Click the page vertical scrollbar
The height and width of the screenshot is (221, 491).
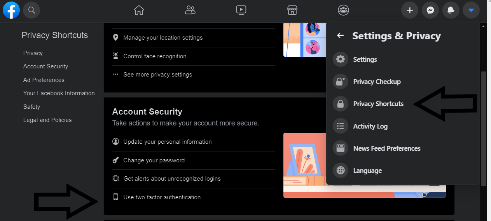point(483,128)
